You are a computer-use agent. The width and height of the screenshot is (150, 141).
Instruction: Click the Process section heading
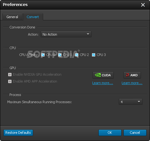click(15, 95)
